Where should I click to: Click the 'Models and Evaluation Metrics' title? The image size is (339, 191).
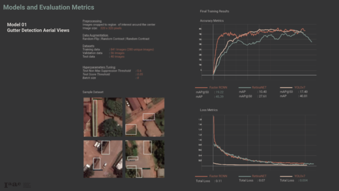click(x=49, y=7)
